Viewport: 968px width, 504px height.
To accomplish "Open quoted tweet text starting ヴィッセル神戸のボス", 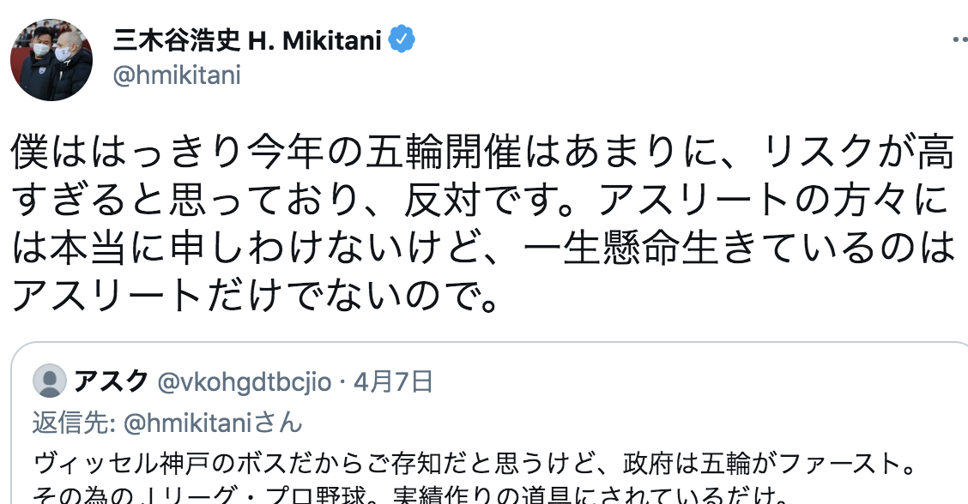I will (475, 463).
